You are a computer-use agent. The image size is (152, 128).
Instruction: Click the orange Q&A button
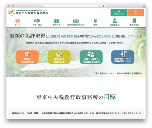pos(136,13)
